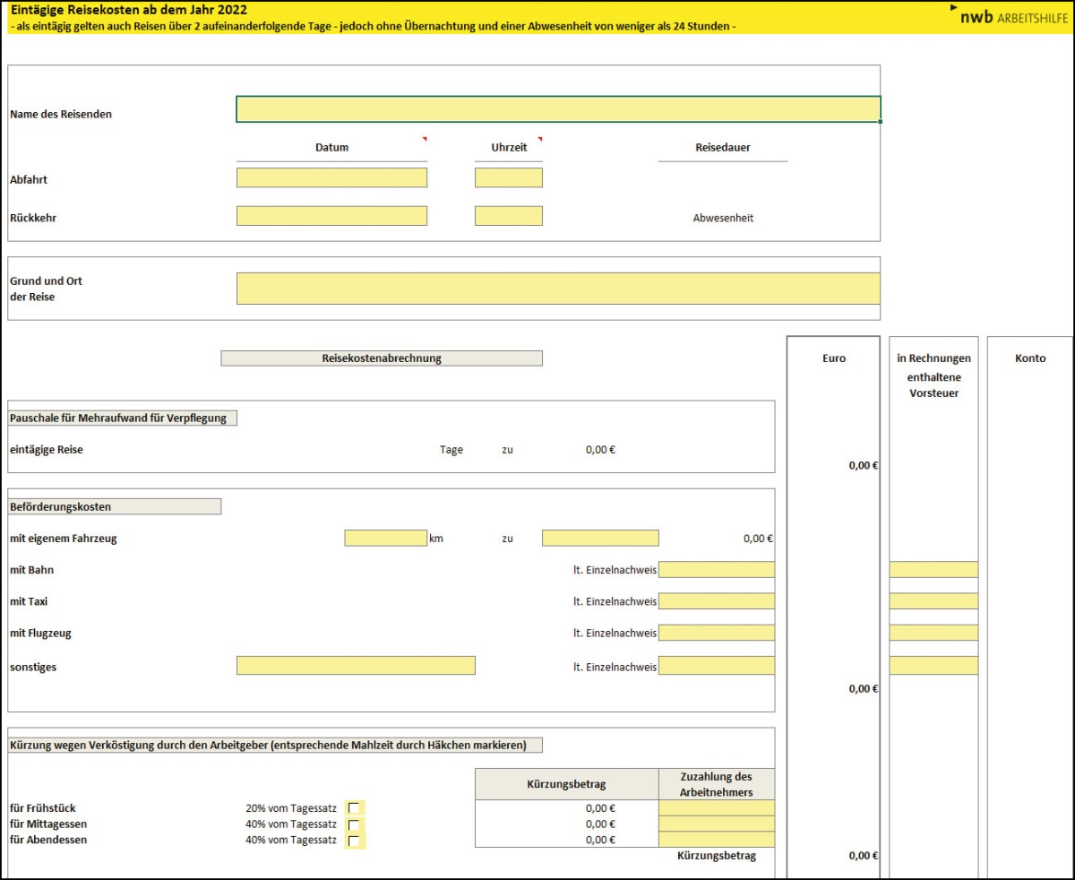Image resolution: width=1075 pixels, height=880 pixels.
Task: Click the Flugzeug Einzelnachweis amount field
Action: point(717,633)
